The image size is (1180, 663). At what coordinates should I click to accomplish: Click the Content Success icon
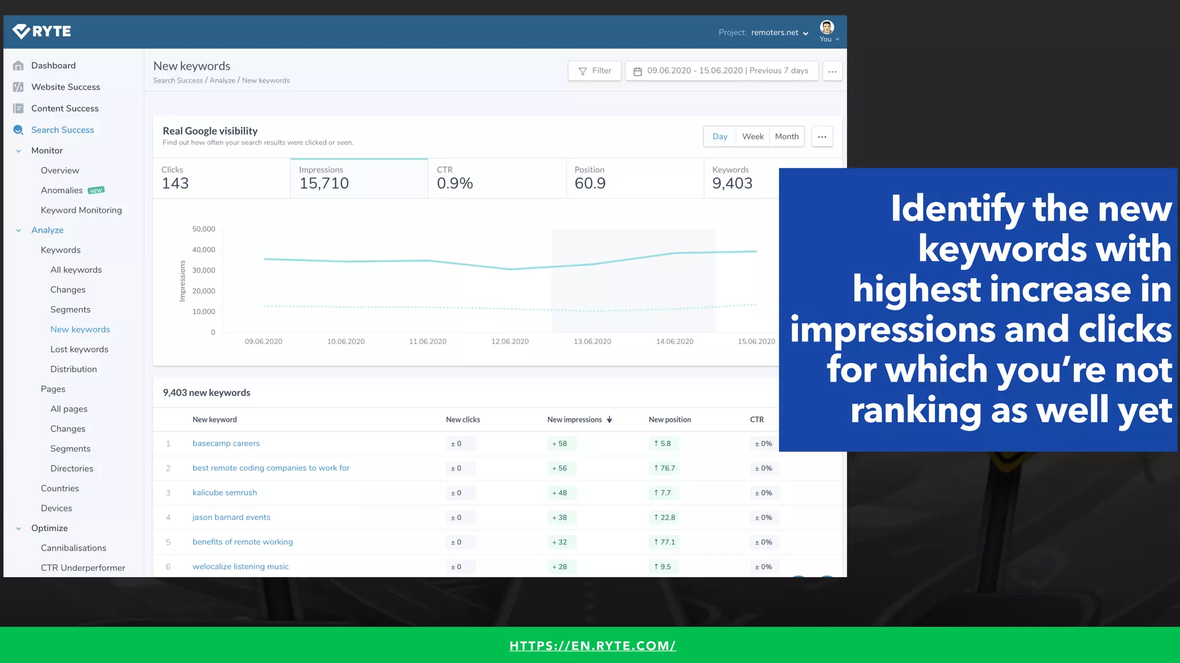(x=18, y=108)
